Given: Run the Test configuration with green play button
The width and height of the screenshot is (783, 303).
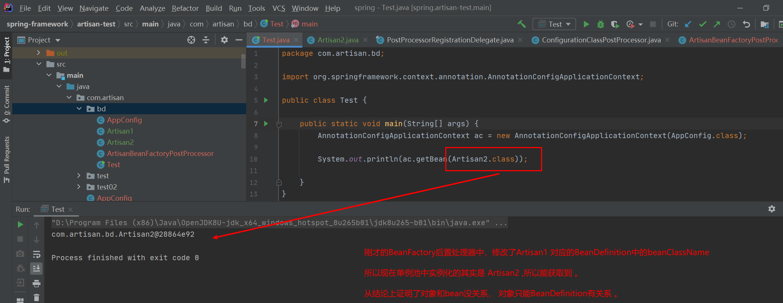Looking at the screenshot, I should tap(586, 24).
